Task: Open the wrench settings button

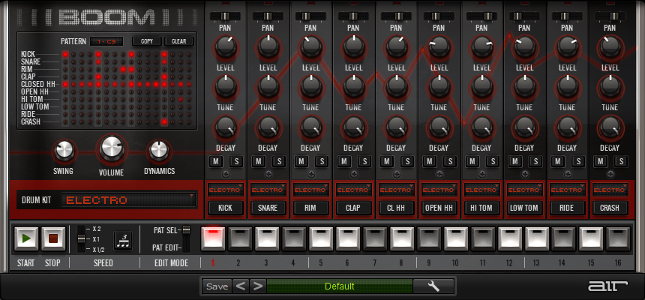Action: coord(433,286)
